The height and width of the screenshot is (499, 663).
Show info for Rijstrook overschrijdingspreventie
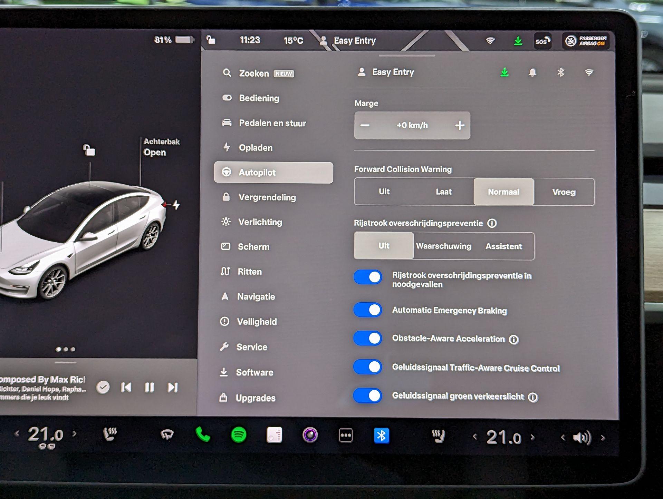click(492, 223)
